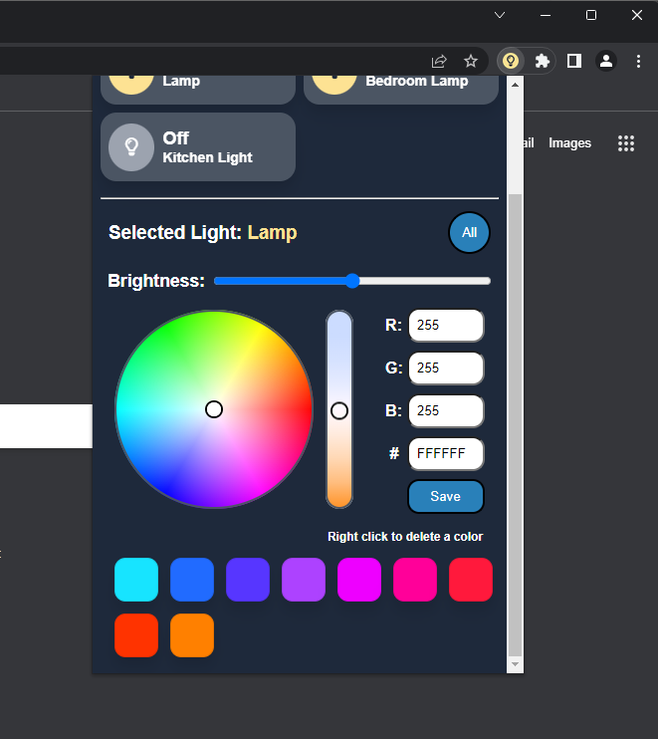The image size is (658, 739).
Task: Click the hex color input field
Action: [446, 454]
